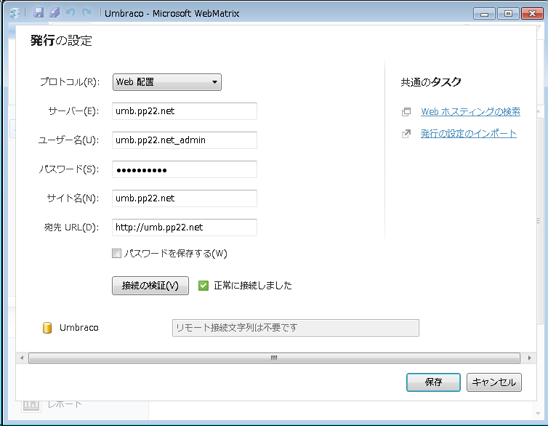
Task: Click the Undo arrow in the quick access toolbar
Action: point(70,13)
